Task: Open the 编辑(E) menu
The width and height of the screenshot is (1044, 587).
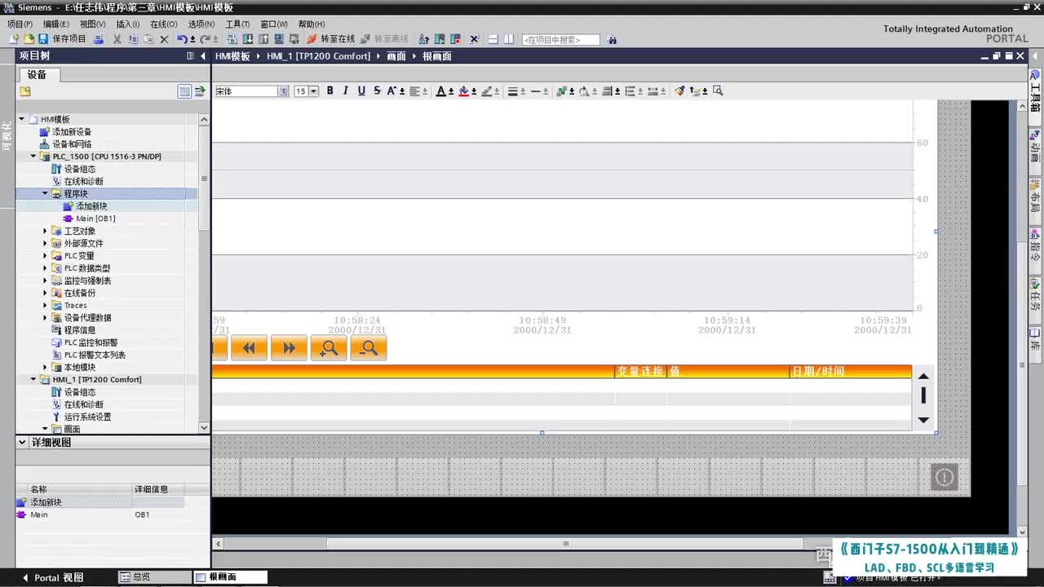Action: (56, 24)
